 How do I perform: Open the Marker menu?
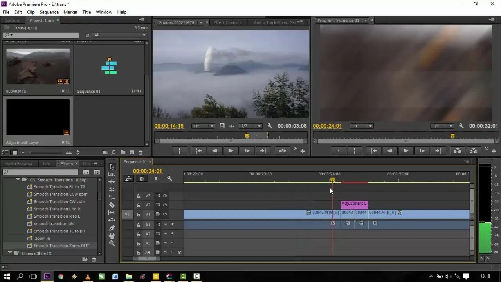coord(70,12)
